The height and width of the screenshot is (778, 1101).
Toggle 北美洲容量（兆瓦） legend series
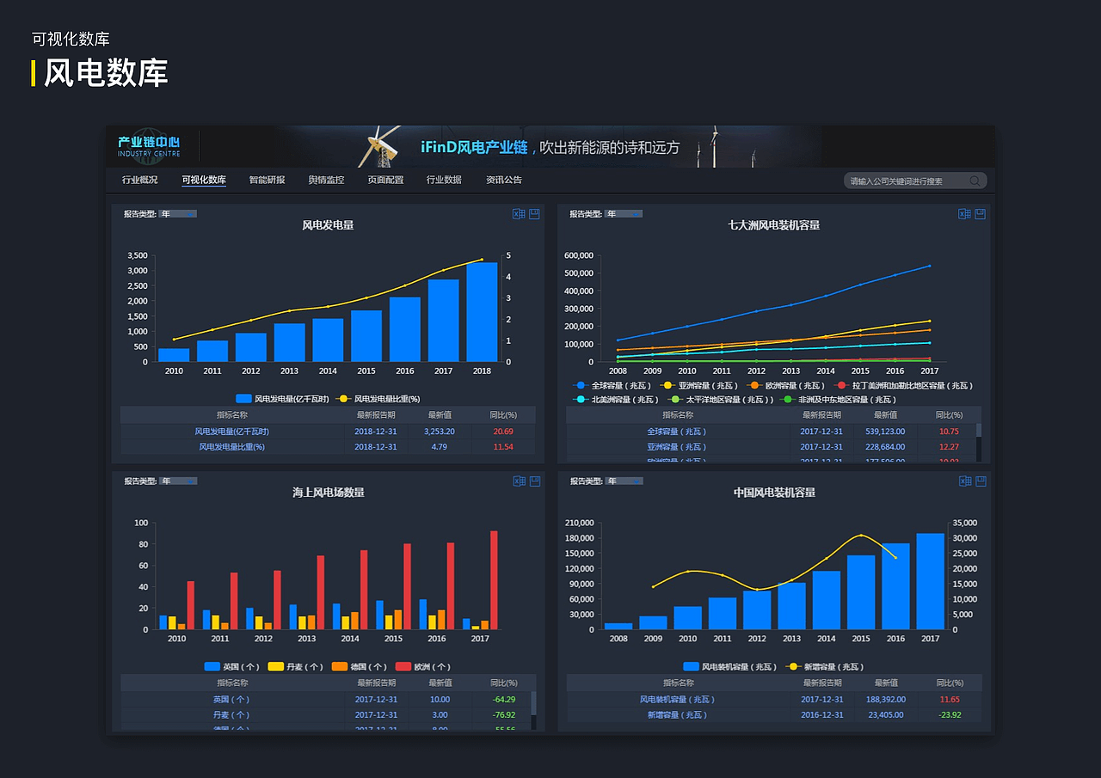point(617,399)
